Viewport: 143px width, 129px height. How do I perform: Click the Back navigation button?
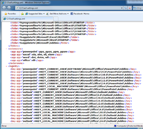pyautogui.click(x=4, y=8)
